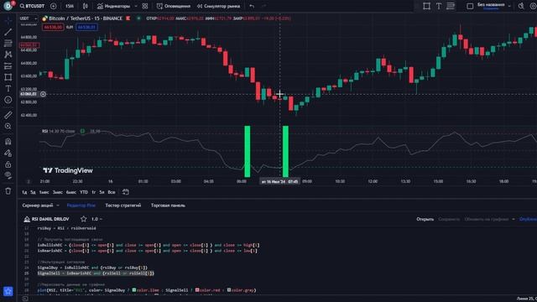Viewport: 537px width, 302px height.
Task: Click the plus icon on price crosshair label
Action: click(x=43, y=94)
